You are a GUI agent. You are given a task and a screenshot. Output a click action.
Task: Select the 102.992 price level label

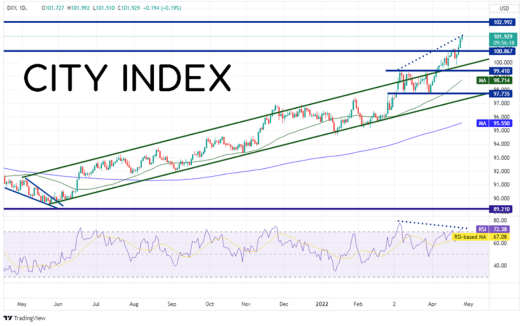[x=502, y=22]
